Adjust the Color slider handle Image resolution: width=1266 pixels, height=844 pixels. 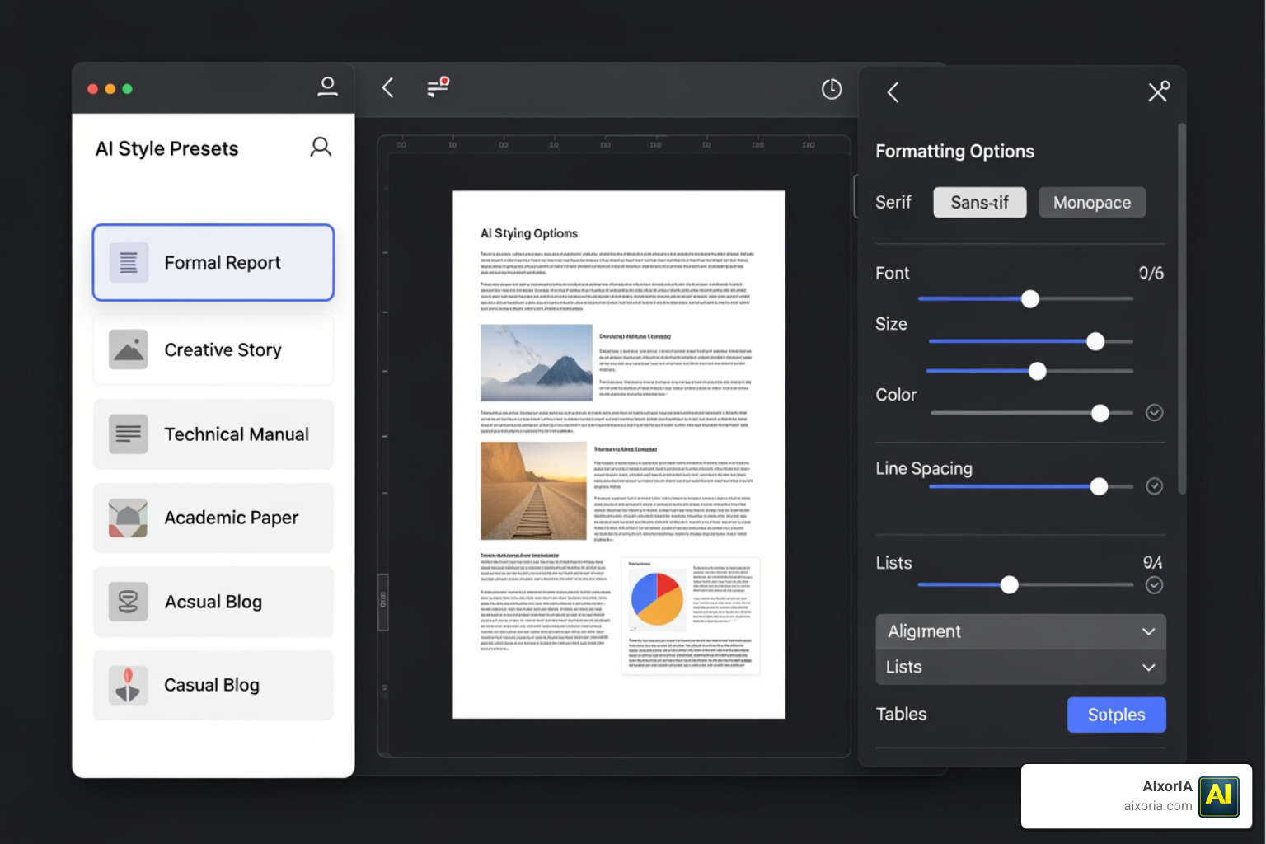coord(1100,413)
